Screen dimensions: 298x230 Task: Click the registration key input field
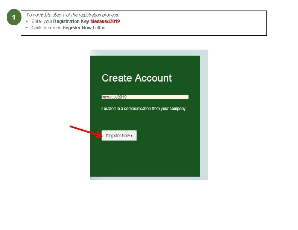pos(145,97)
